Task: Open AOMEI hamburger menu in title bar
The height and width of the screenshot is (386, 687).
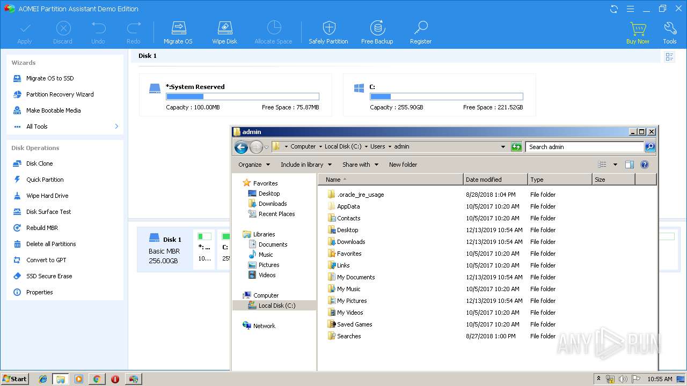Action: point(631,9)
